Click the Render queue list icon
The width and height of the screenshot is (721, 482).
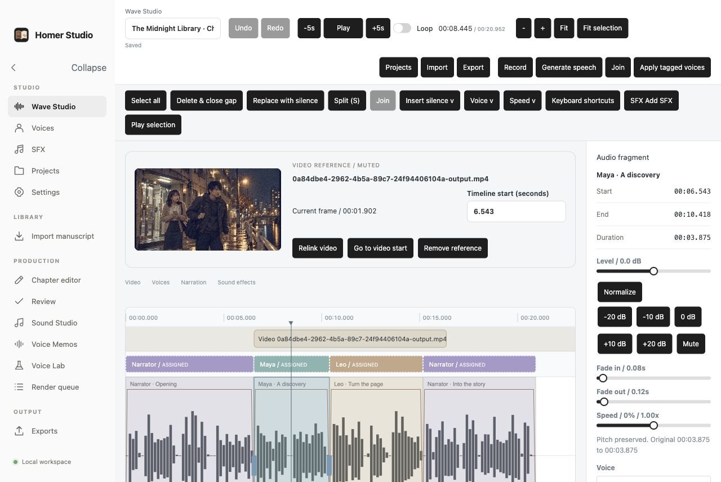click(19, 387)
